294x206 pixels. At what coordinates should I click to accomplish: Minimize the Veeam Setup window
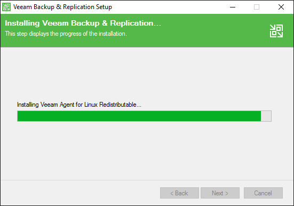pyautogui.click(x=233, y=7)
